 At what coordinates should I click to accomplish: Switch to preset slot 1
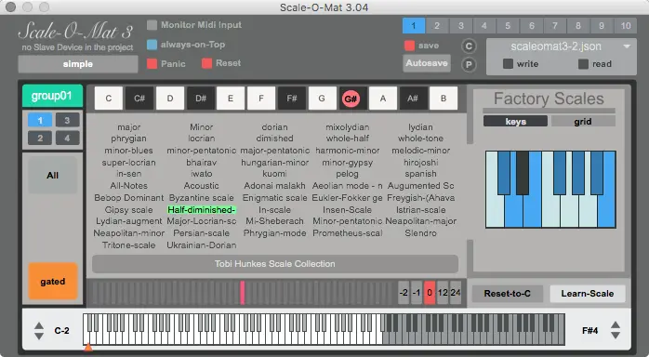pos(414,26)
